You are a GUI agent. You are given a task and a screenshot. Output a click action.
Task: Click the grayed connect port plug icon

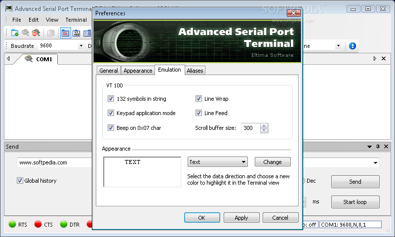(x=26, y=33)
